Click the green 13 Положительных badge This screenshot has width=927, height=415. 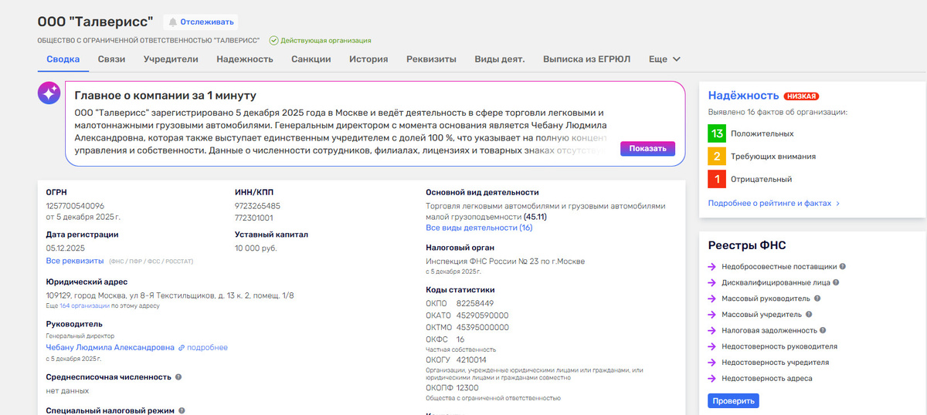point(717,133)
